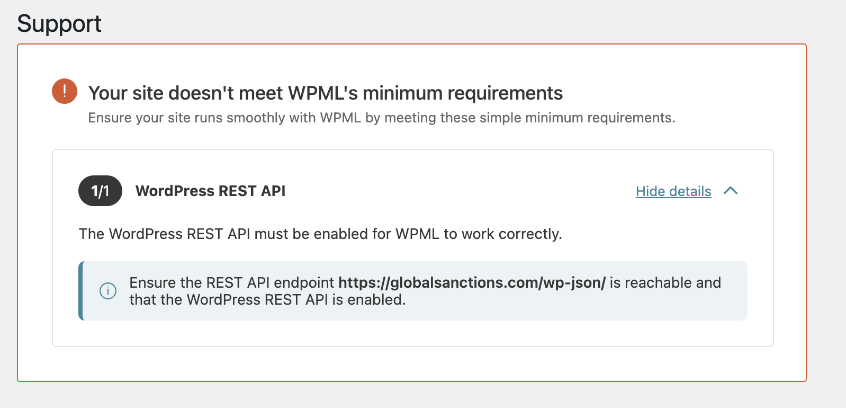Viewport: 846px width, 408px height.
Task: Click "that the WordPress REST API is enabled" line
Action: (x=267, y=300)
